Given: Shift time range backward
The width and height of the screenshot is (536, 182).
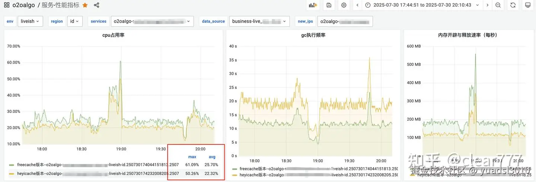Looking at the screenshot, I should pos(357,5).
